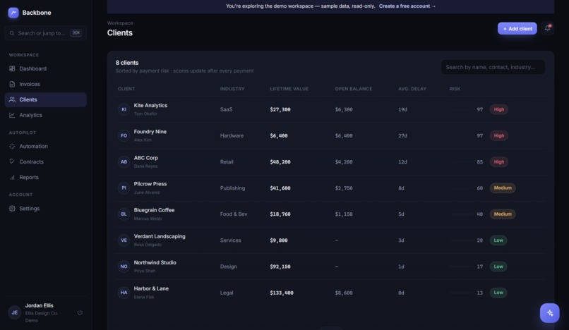Click the HA avatar for Harbor & Lane
The image size is (569, 330).
(x=124, y=293)
